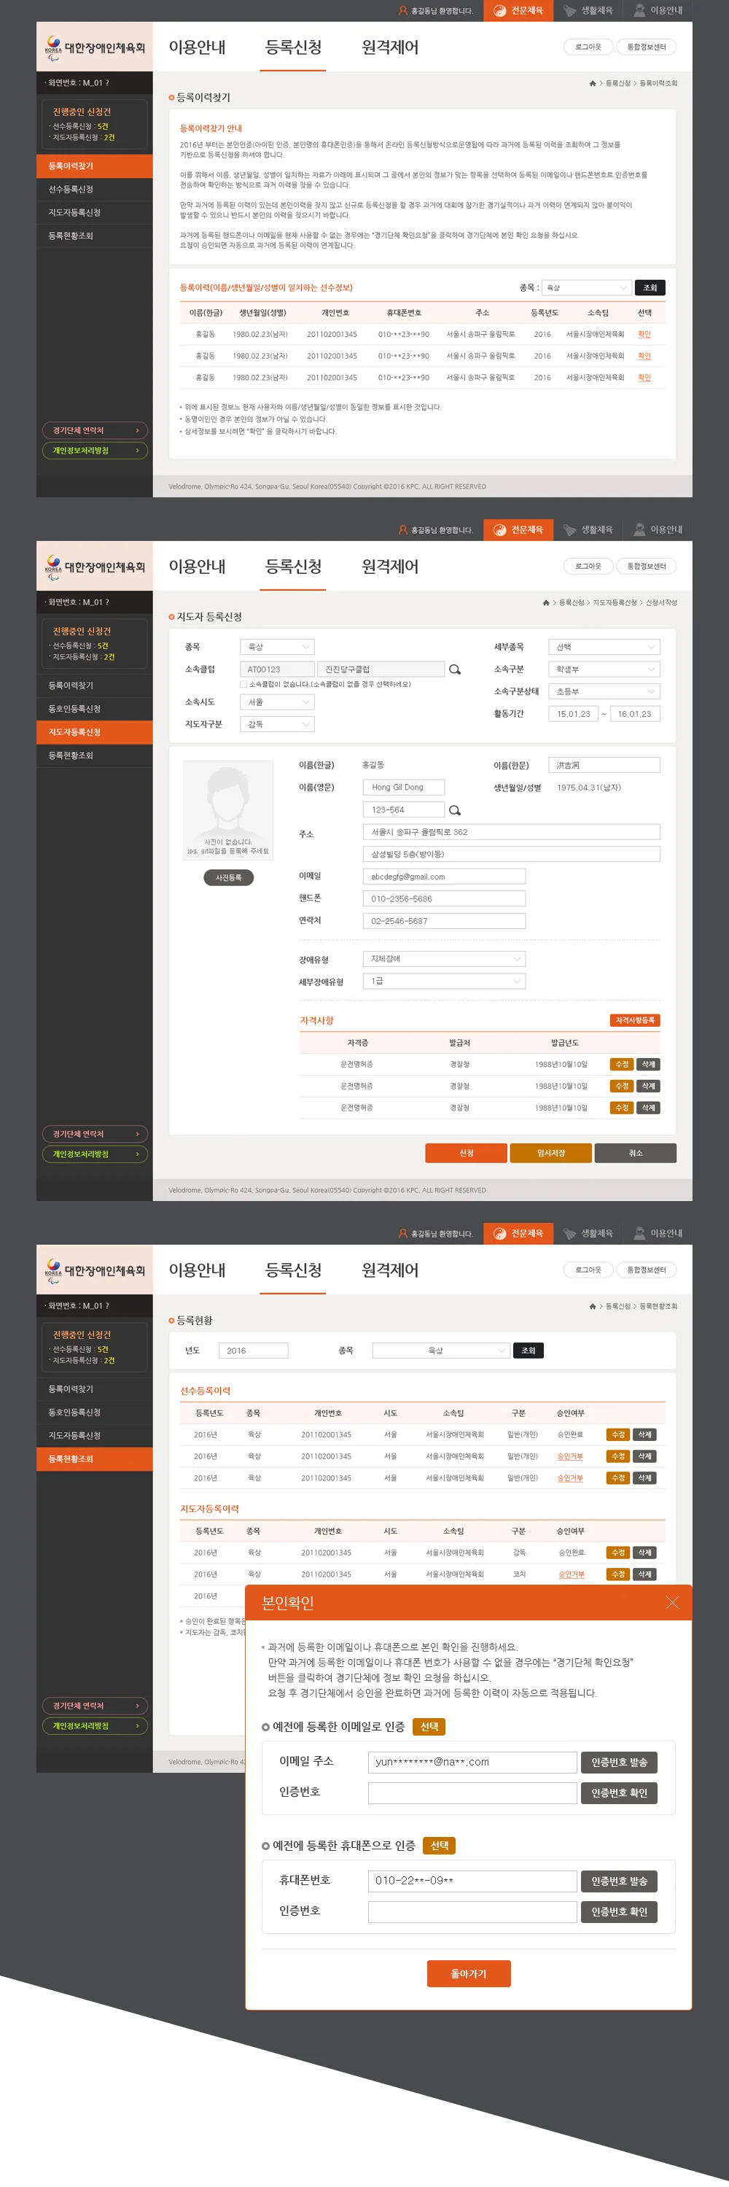The height and width of the screenshot is (2187, 729).
Task: Click 조회 button on 등록이력찾기 page
Action: pos(650,288)
